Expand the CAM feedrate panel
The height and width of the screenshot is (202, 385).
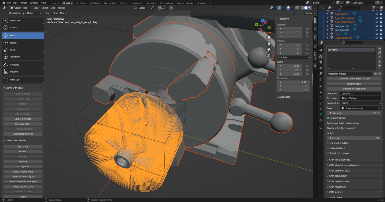click(336, 192)
